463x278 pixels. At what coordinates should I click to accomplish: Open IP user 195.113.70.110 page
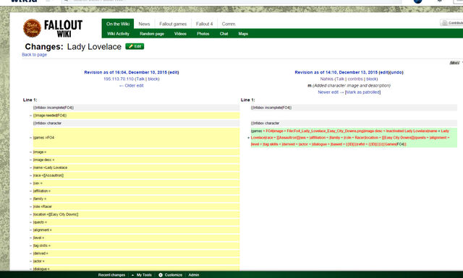pos(119,79)
